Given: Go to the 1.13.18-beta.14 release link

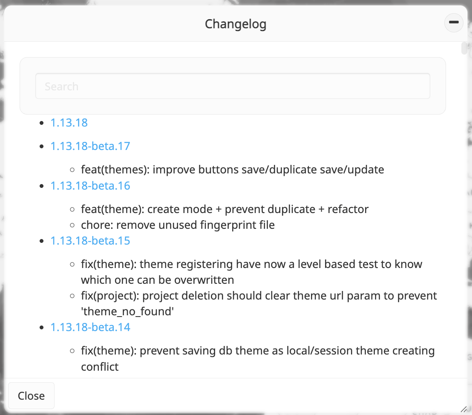Looking at the screenshot, I should point(90,327).
